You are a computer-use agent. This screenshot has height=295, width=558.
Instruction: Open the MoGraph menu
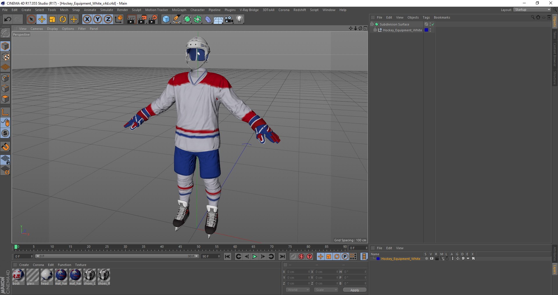point(179,10)
